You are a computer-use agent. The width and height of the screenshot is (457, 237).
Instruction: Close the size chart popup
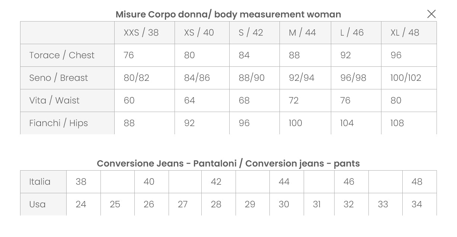click(x=431, y=14)
